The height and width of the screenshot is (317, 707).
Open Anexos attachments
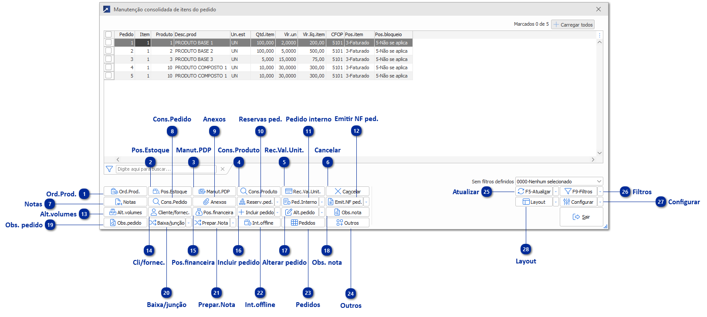click(x=214, y=202)
